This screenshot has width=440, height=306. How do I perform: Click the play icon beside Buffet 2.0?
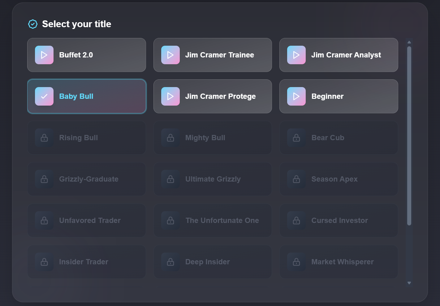[x=44, y=55]
